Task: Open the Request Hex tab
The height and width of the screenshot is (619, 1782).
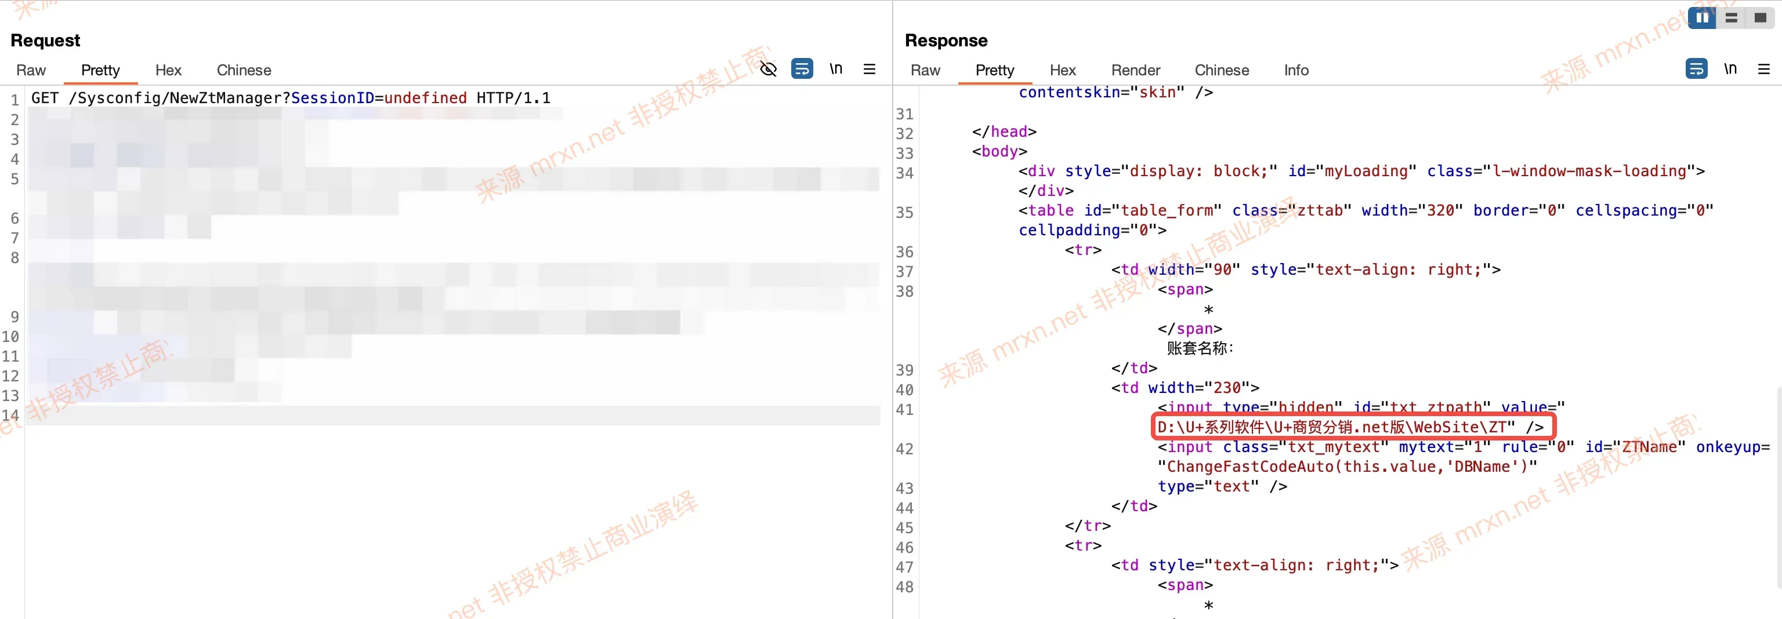Action: pyautogui.click(x=168, y=71)
